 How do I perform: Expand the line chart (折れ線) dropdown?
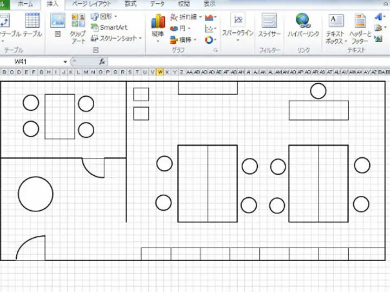point(187,17)
